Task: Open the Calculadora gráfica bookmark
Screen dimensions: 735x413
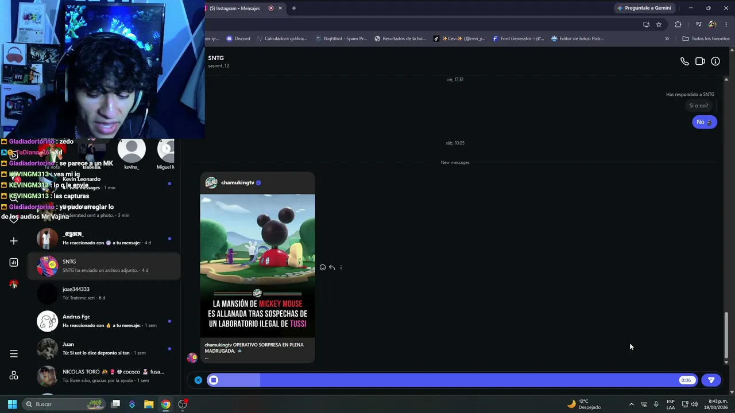Action: point(282,38)
